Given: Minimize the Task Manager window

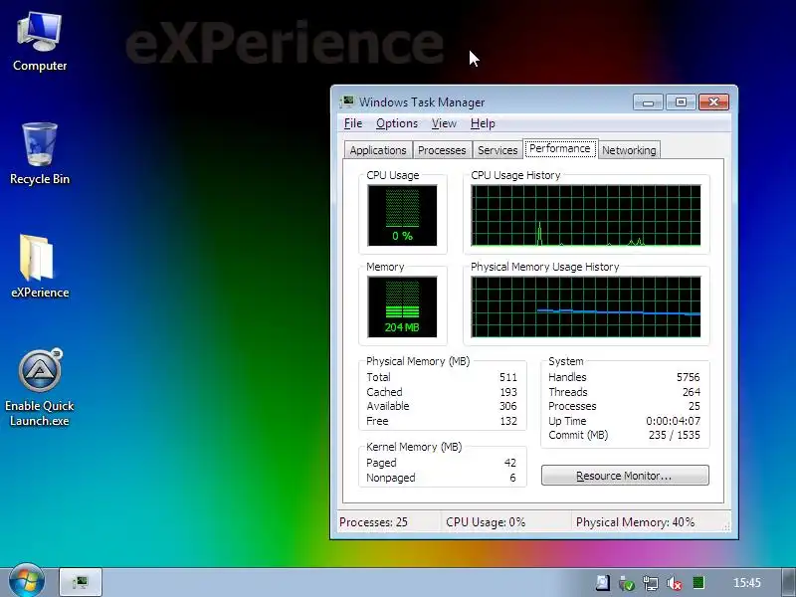Looking at the screenshot, I should 648,102.
